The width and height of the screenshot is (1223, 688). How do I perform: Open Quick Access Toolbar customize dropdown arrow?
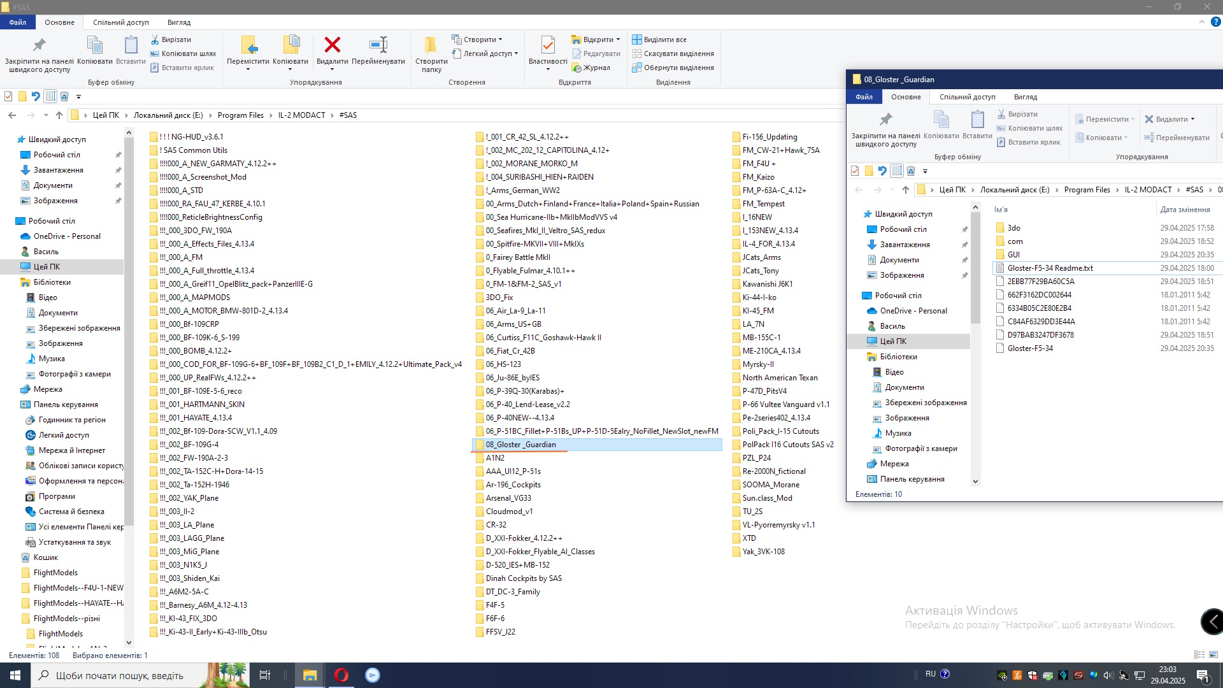[x=79, y=97]
